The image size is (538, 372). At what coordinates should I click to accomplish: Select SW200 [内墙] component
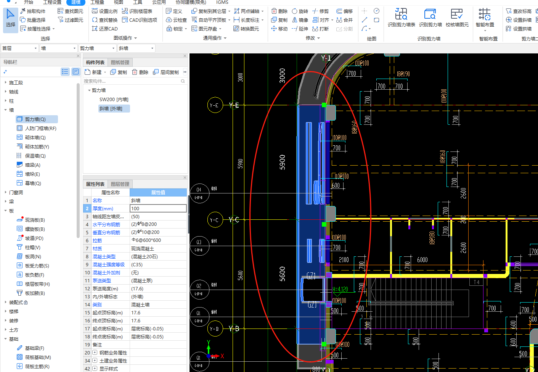114,99
